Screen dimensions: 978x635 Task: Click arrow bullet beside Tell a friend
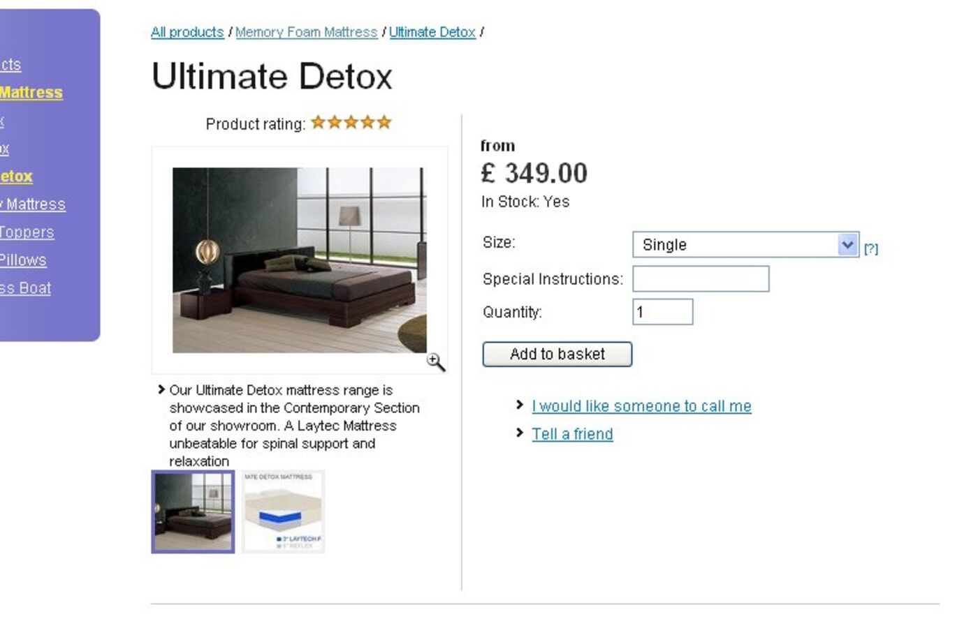[520, 433]
